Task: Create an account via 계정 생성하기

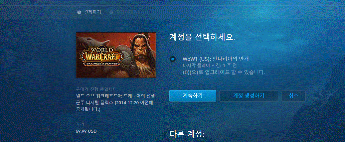Action: coord(248,96)
